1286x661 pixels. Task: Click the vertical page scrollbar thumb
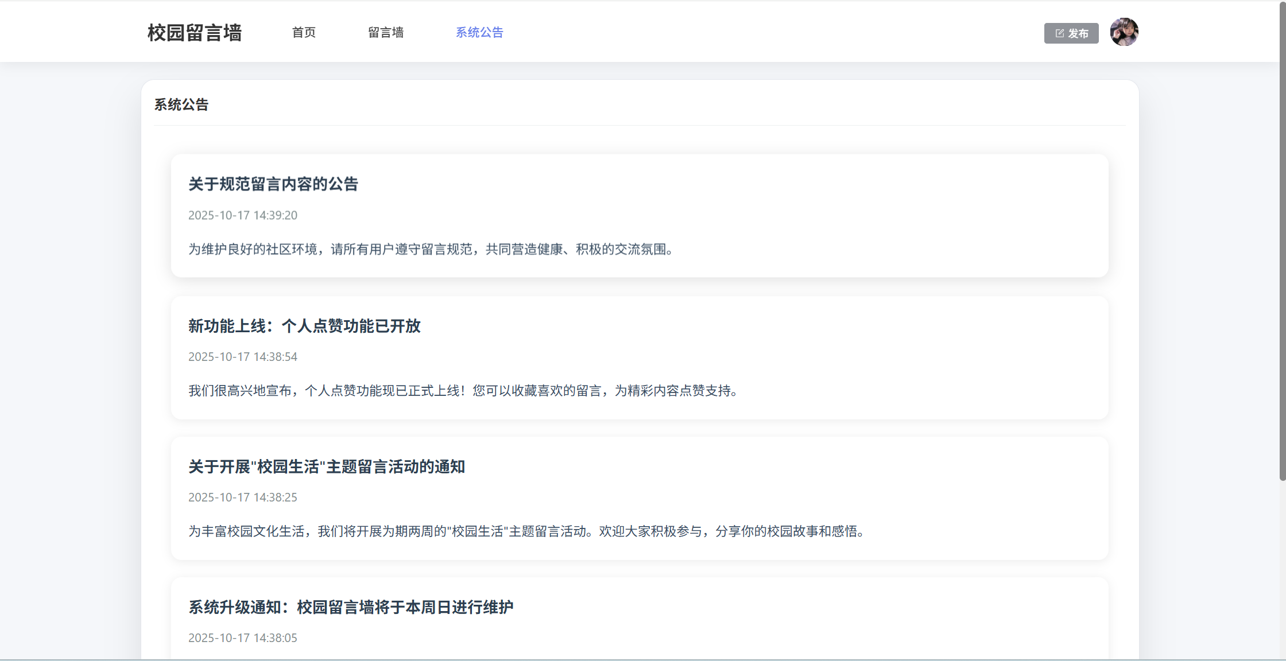(x=1282, y=241)
